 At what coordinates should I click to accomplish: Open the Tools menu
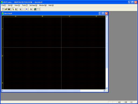click(25, 5)
